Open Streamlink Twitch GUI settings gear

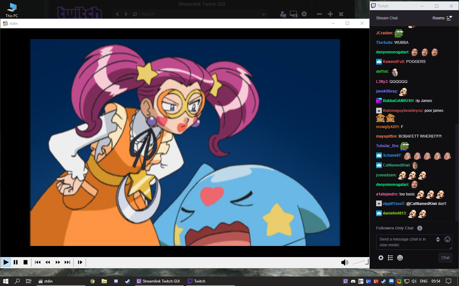point(304,14)
